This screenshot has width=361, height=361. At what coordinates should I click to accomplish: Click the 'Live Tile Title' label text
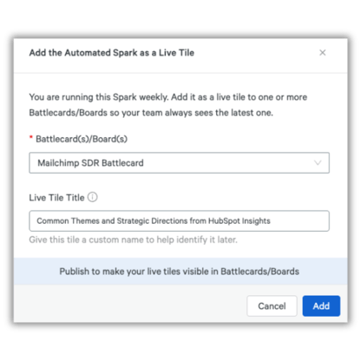(56, 198)
